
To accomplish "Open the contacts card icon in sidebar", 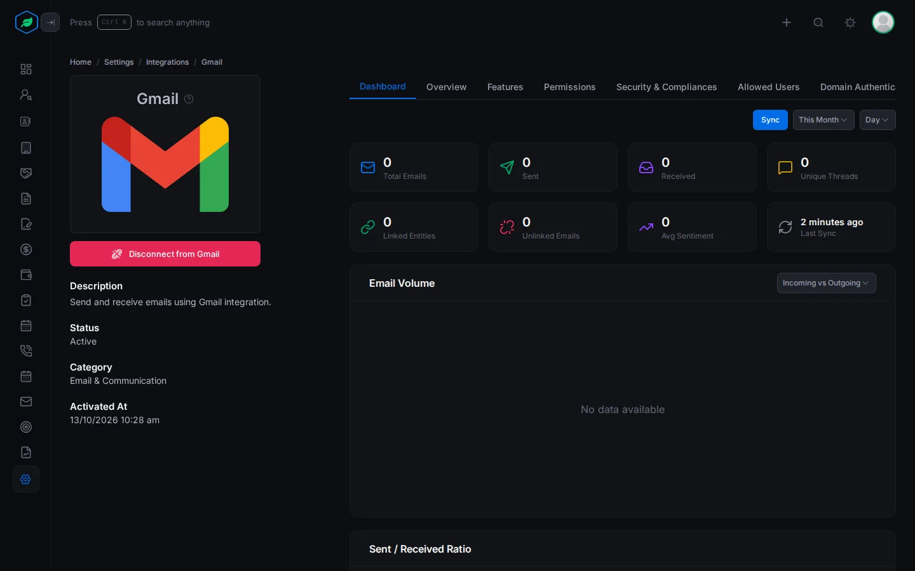I will [26, 121].
